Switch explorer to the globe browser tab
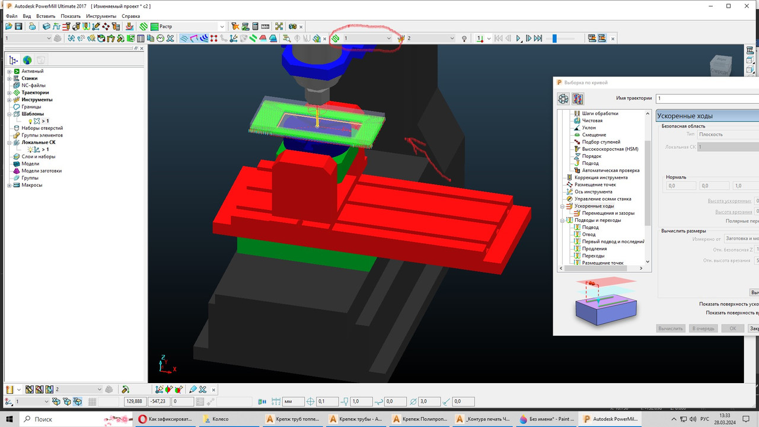759x427 pixels. tap(27, 60)
